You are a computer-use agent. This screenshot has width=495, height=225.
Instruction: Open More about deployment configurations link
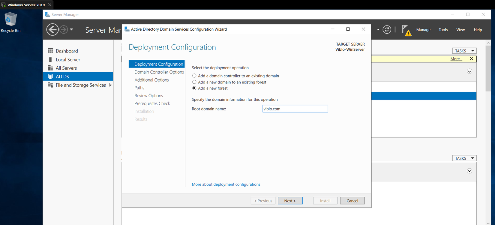(x=226, y=184)
